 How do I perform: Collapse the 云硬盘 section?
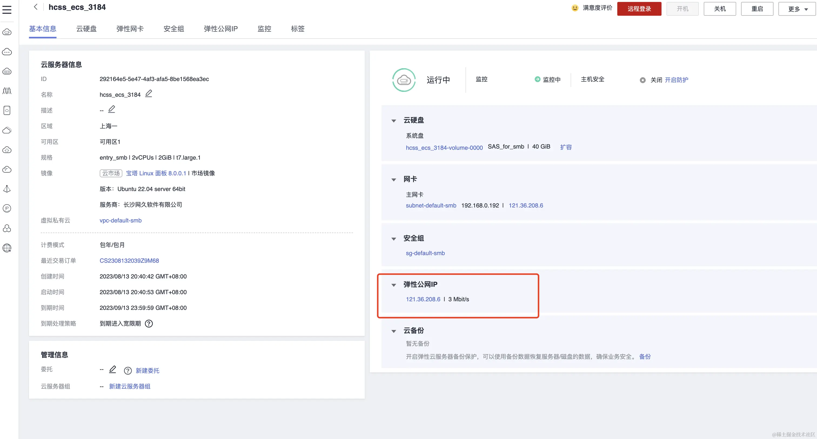pos(394,121)
